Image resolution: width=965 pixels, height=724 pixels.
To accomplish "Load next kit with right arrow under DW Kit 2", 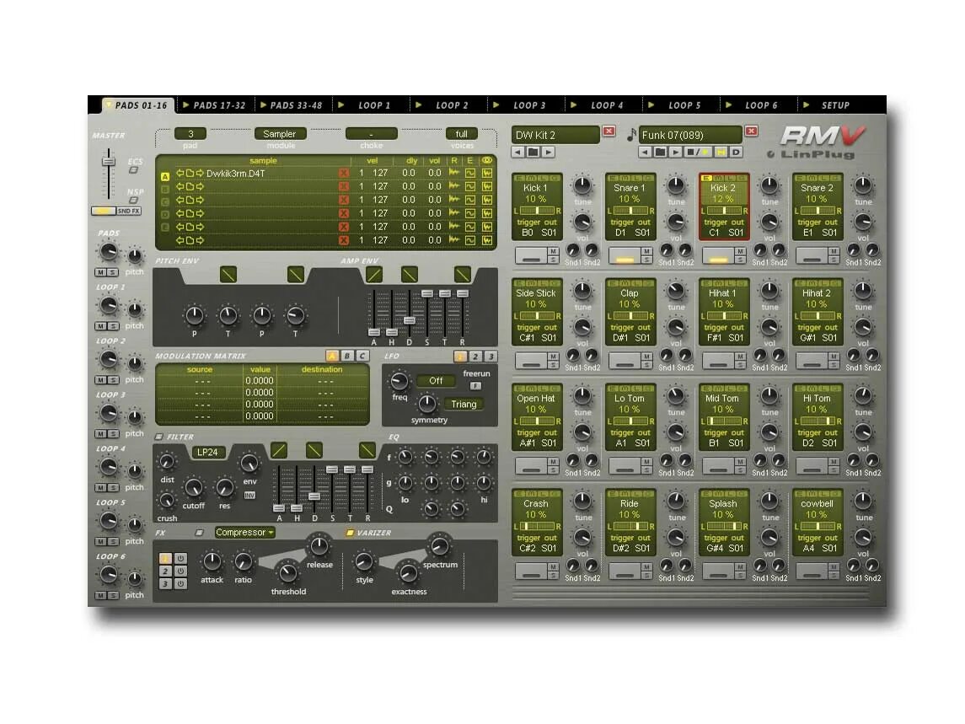I will coord(547,152).
